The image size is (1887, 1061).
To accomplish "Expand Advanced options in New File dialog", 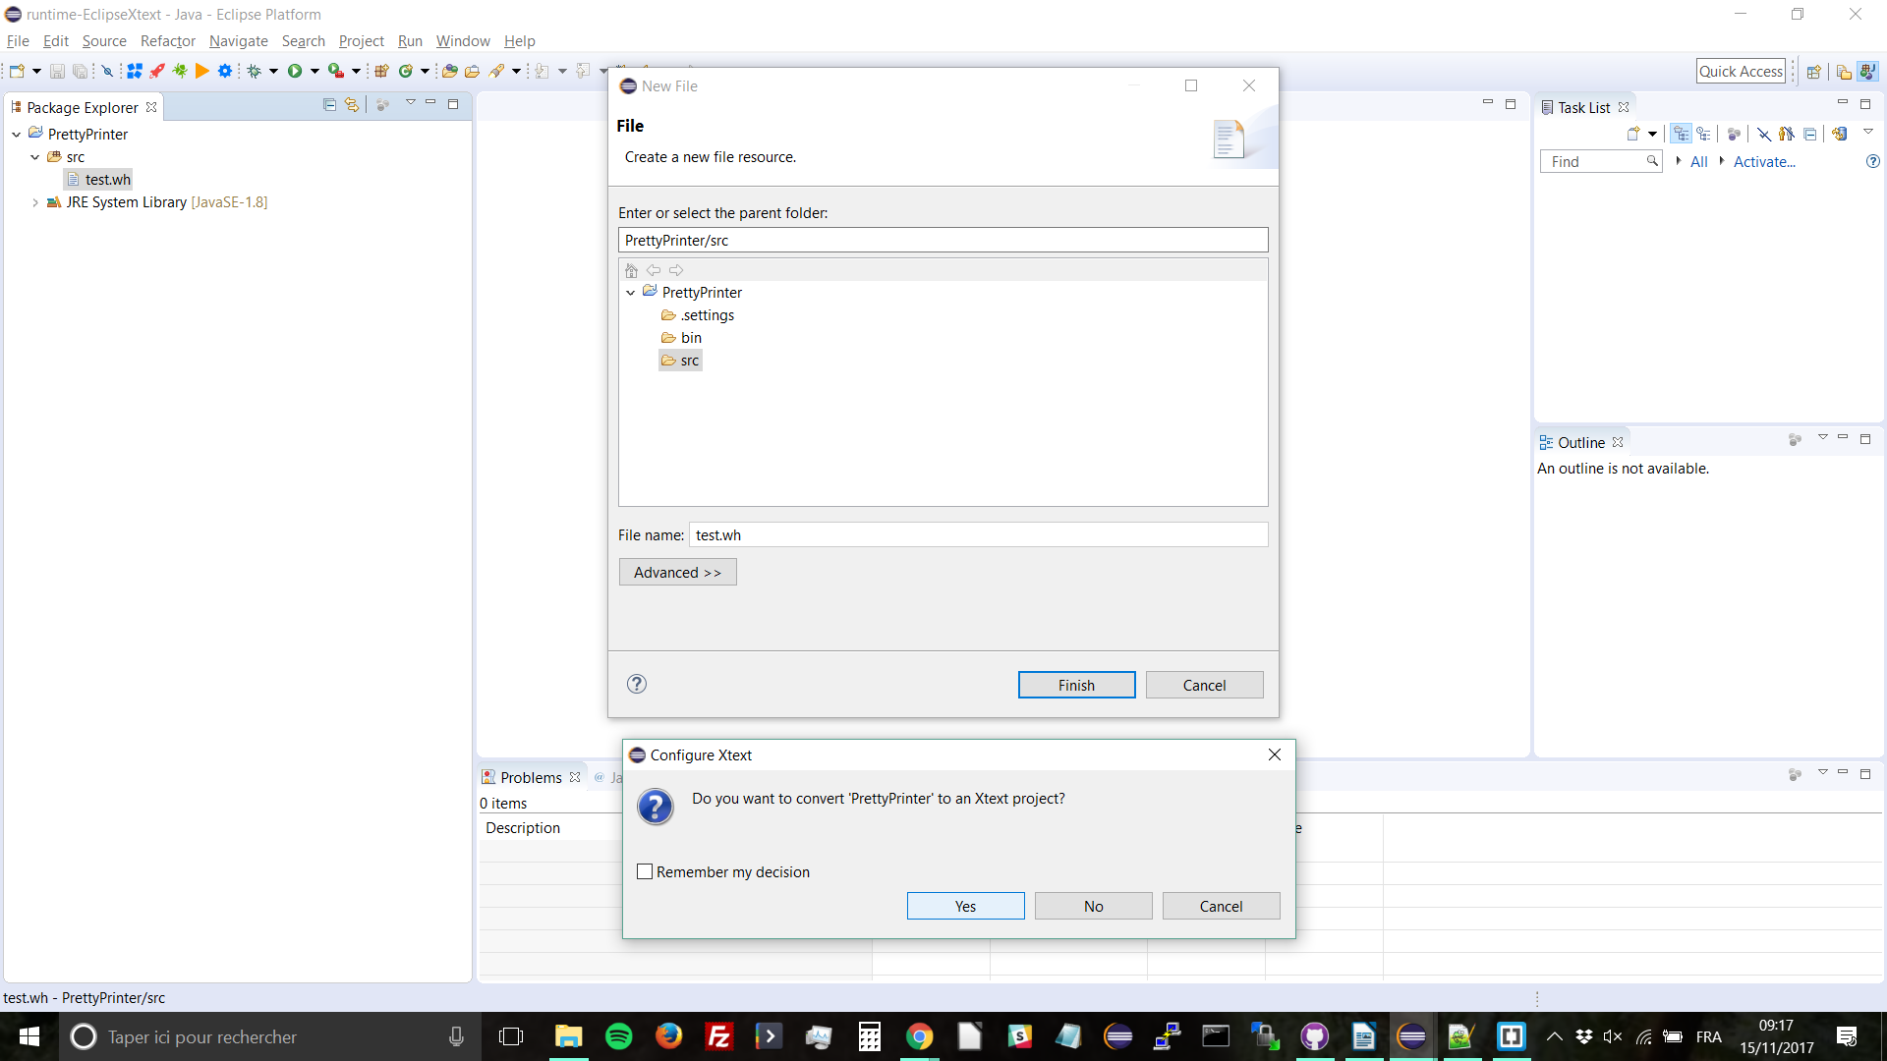I will pyautogui.click(x=677, y=573).
